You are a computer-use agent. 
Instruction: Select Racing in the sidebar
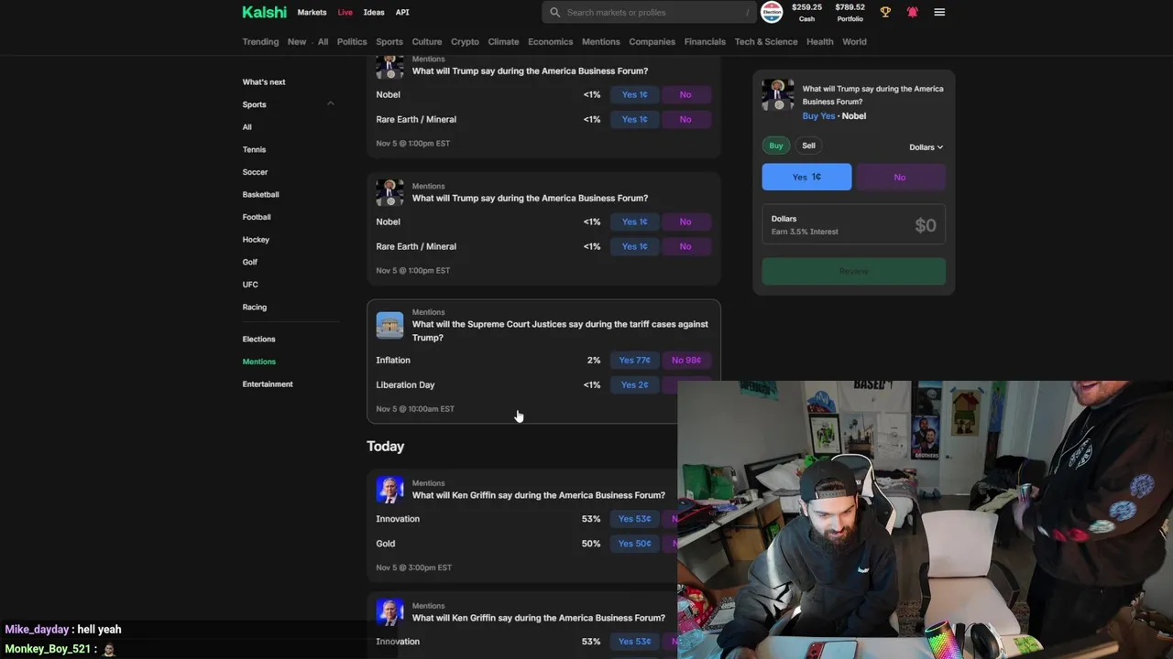click(254, 307)
